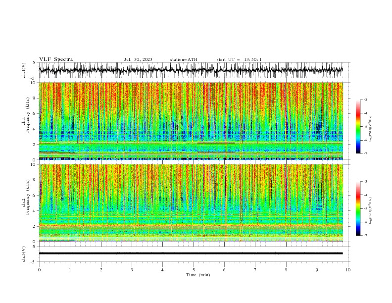
Task: Click the ch.1 Frequency (kHz) axis label
Action: pyautogui.click(x=26, y=115)
